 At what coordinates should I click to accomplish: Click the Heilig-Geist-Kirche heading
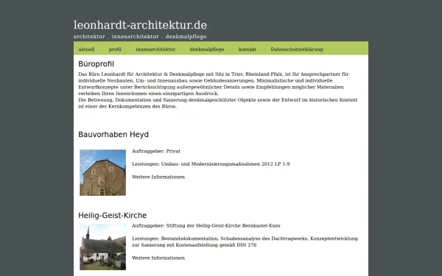[x=113, y=216]
